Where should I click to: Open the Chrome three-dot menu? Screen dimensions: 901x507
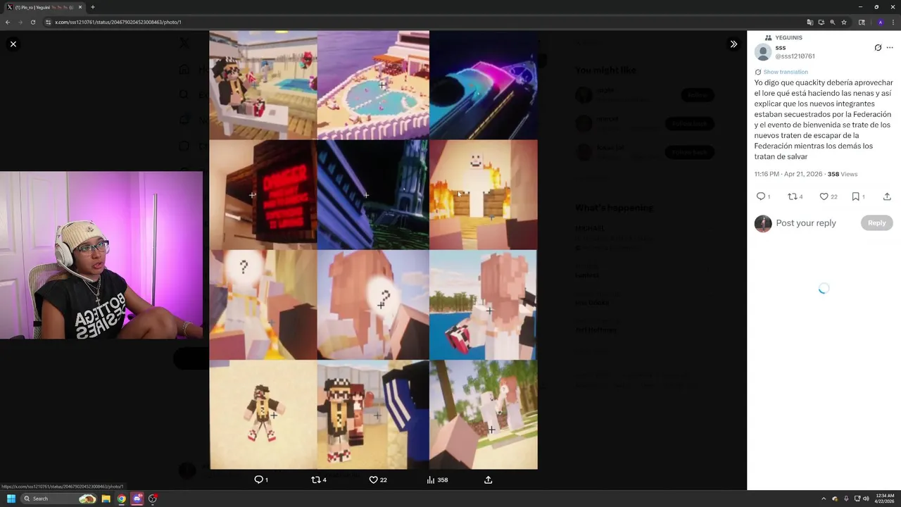tap(893, 22)
